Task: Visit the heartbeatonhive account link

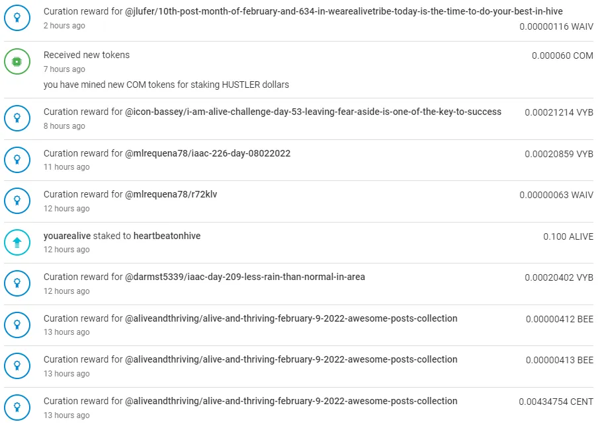Action: (167, 236)
